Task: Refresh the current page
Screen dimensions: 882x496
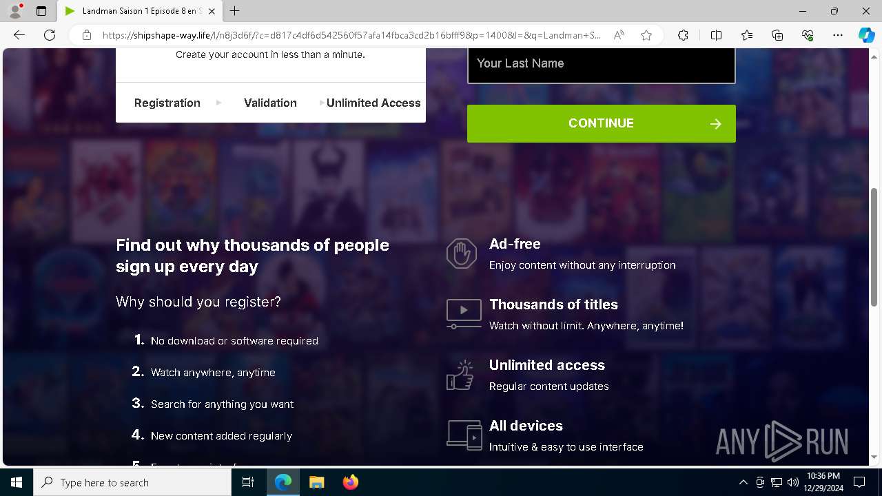Action: pos(50,35)
